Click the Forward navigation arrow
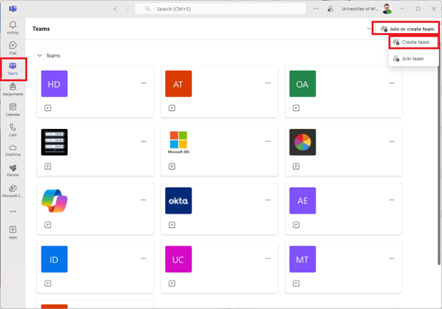This screenshot has width=442, height=309. tap(127, 9)
